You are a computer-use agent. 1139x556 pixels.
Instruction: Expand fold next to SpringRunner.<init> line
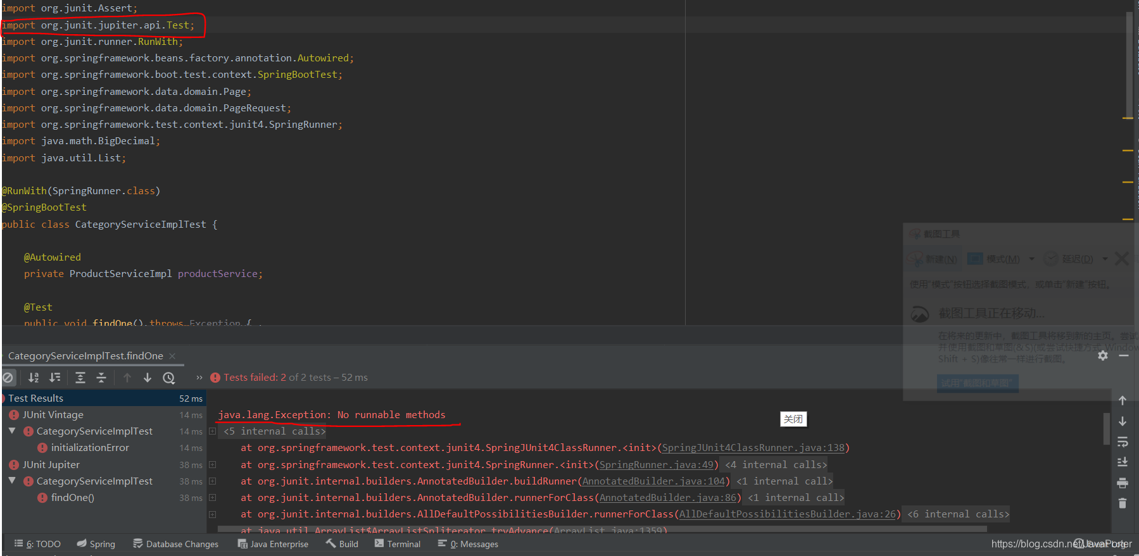pos(213,465)
